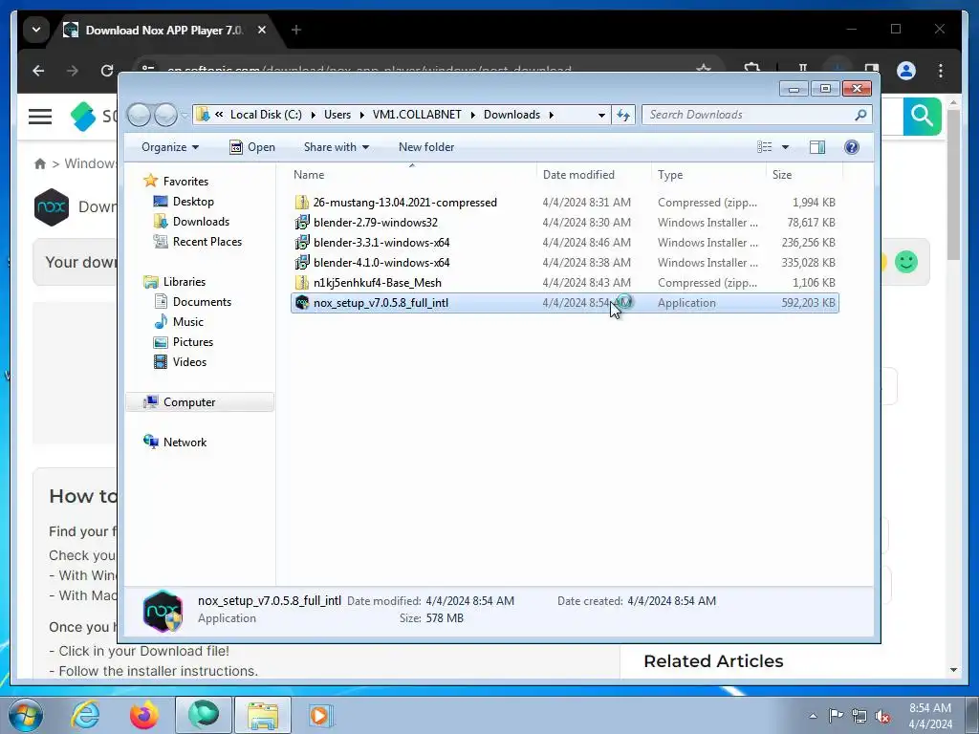The image size is (979, 734).
Task: Open the Organize dropdown menu
Action: coord(170,147)
